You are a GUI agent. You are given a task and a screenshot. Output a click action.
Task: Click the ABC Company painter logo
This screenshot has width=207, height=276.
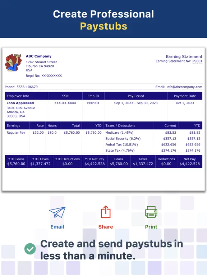(x=13, y=63)
